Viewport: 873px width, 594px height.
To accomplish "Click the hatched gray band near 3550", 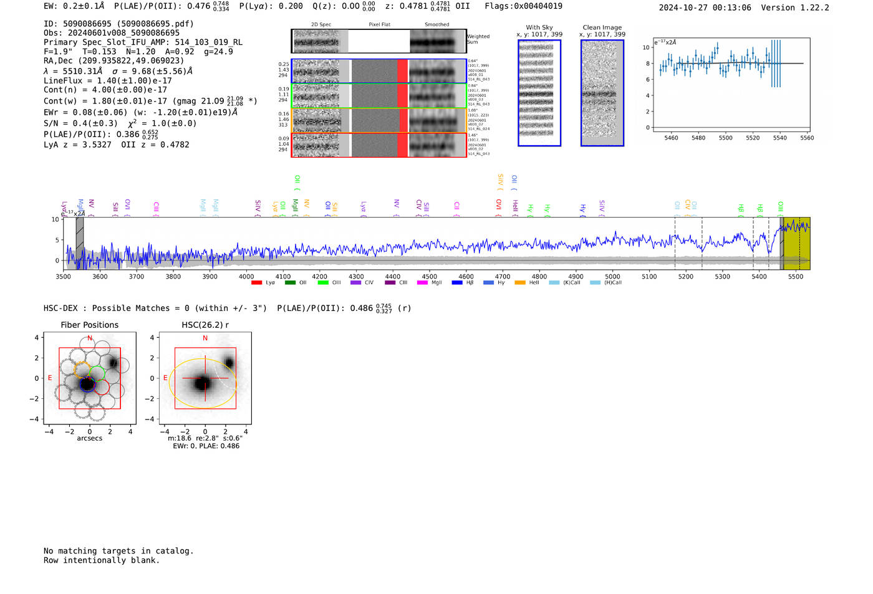I will (x=80, y=243).
